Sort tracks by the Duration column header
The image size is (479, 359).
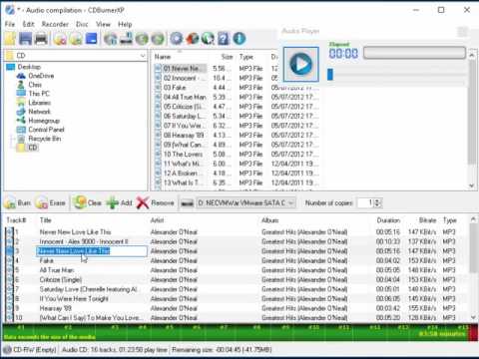coord(388,220)
